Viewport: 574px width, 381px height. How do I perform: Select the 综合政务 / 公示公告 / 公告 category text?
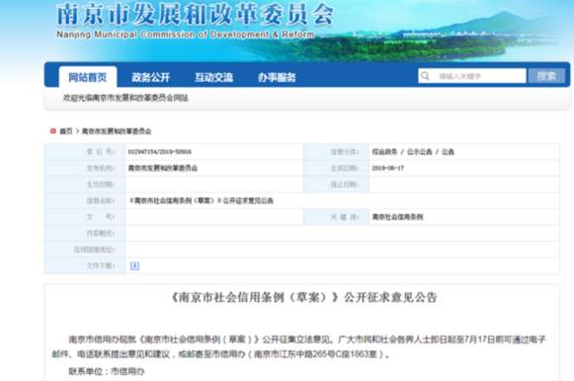click(413, 152)
